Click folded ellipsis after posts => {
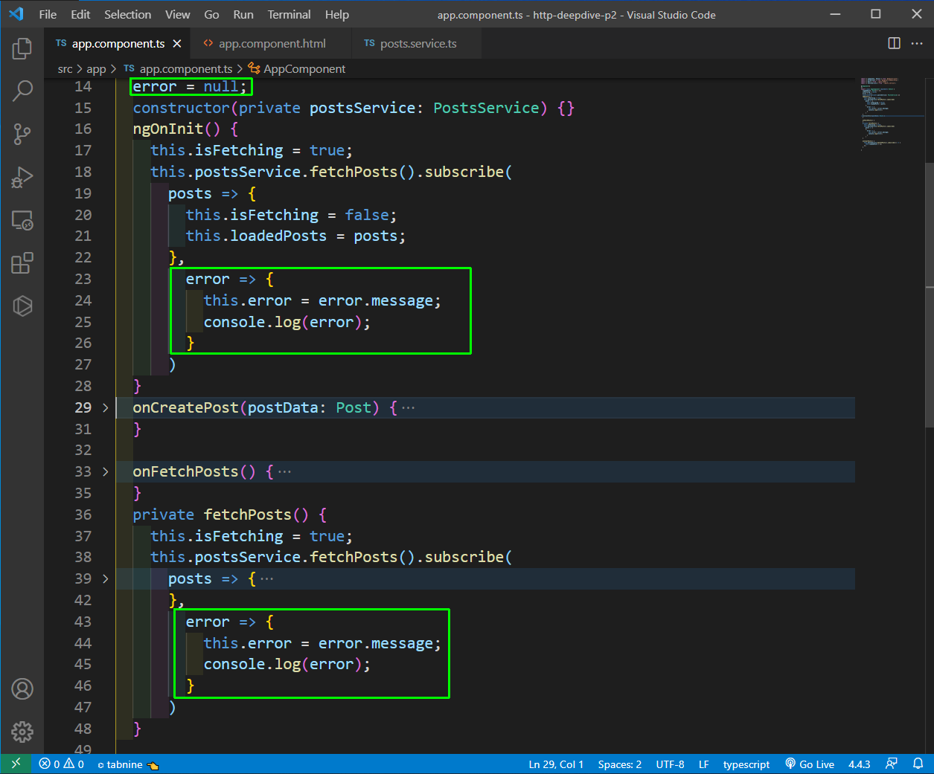 [266, 578]
